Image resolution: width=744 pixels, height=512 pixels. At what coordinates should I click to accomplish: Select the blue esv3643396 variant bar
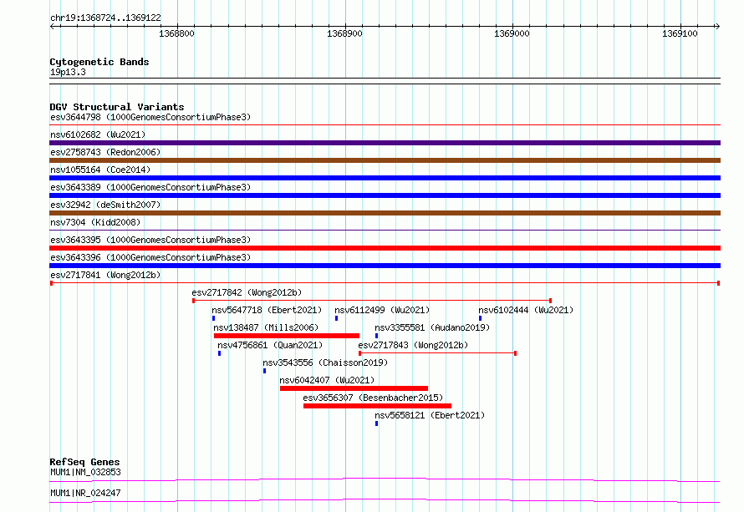[x=385, y=266]
